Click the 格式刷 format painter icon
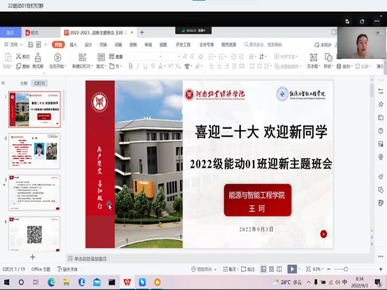Screen dimensions: 387x290 (38, 58)
